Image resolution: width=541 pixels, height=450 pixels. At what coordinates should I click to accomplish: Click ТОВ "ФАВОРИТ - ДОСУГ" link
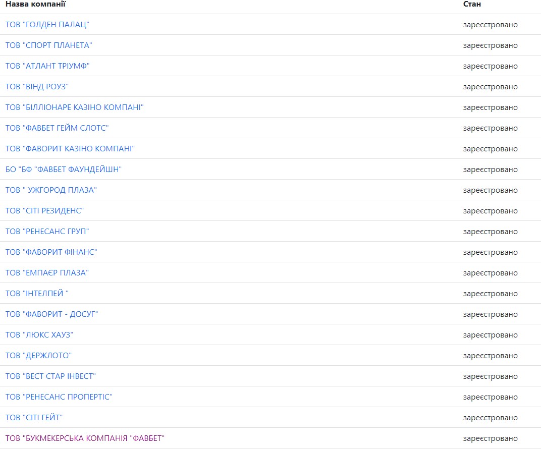(x=51, y=314)
